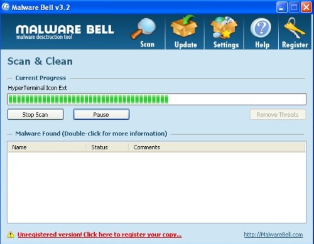This screenshot has width=314, height=244.
Task: Click the Remove Threats button
Action: coord(278,114)
